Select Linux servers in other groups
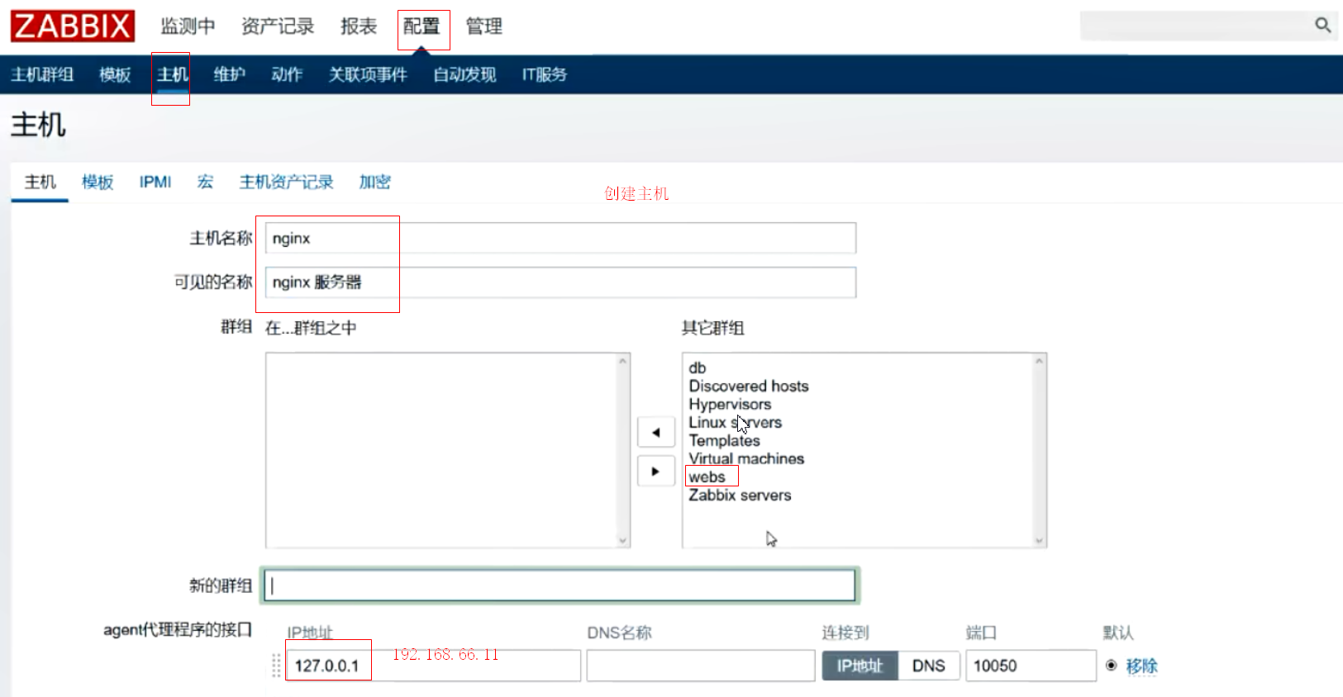This screenshot has width=1343, height=697. [736, 422]
